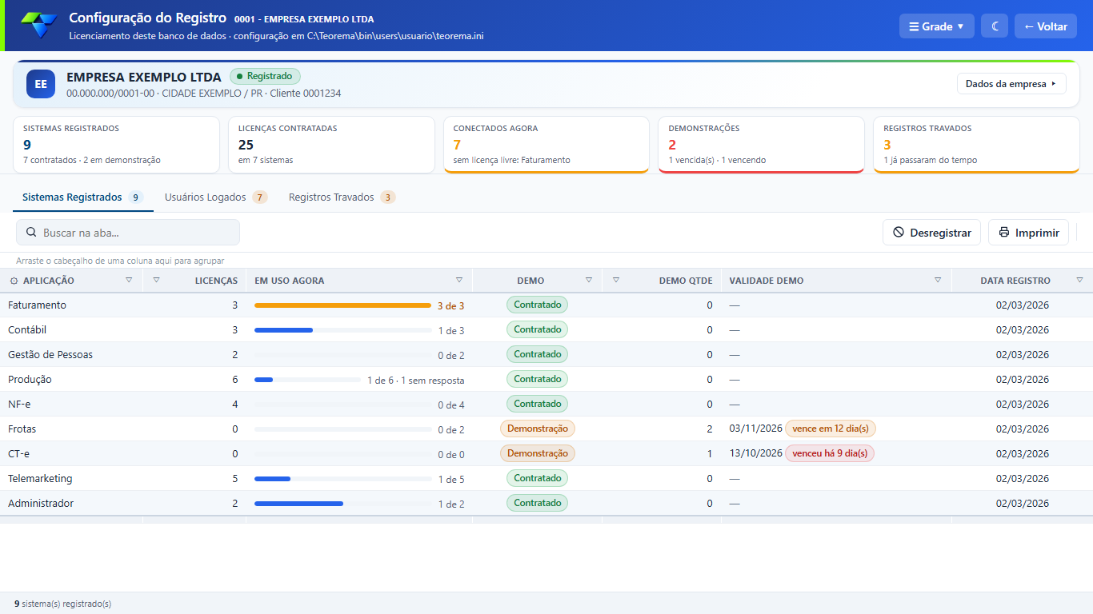
Task: Print the list with Imprimir
Action: (x=1029, y=233)
